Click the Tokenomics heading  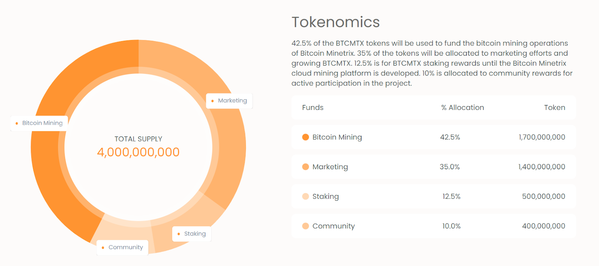point(336,22)
